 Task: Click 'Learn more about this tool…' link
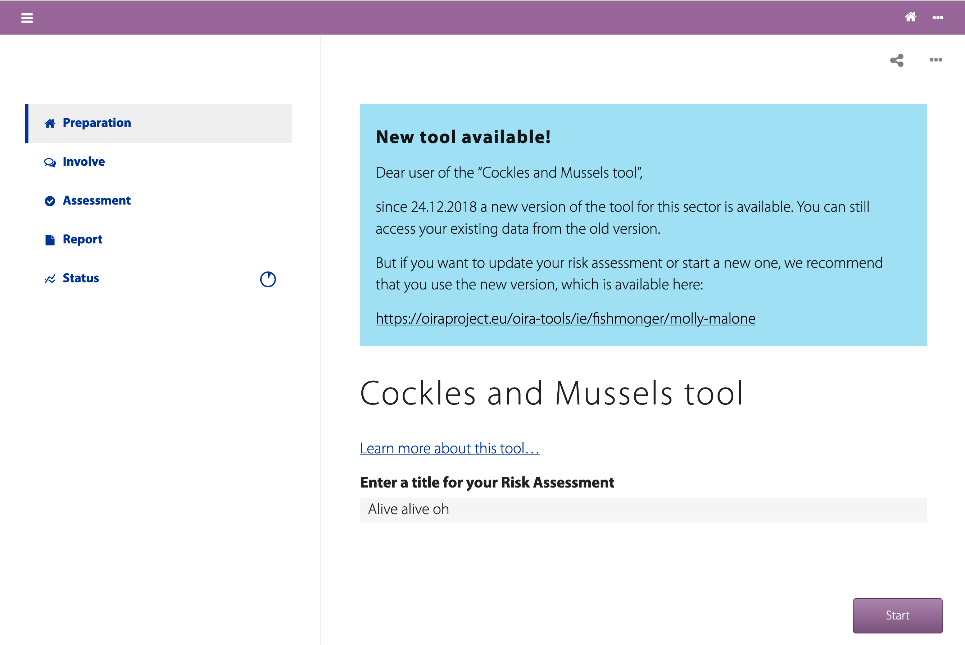pyautogui.click(x=449, y=448)
